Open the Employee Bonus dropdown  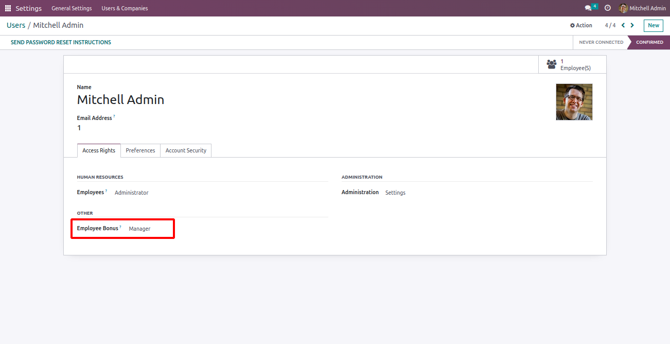pyautogui.click(x=139, y=229)
